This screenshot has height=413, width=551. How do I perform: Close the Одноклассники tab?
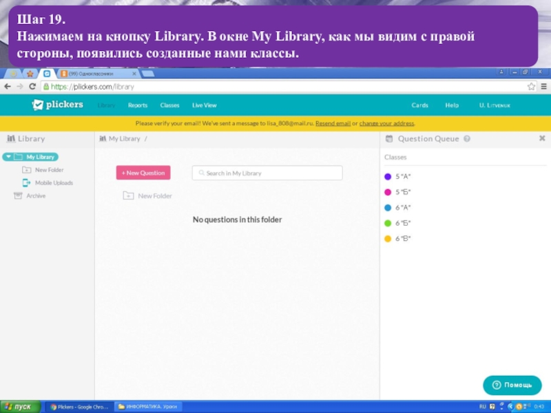(x=134, y=74)
